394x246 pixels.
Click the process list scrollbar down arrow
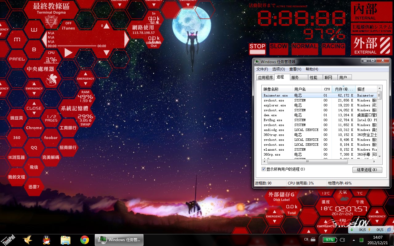(x=380, y=156)
